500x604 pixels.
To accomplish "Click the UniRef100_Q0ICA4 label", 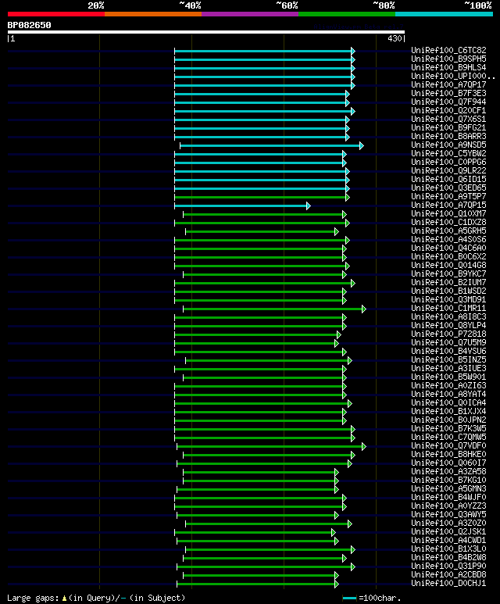I will click(448, 403).
